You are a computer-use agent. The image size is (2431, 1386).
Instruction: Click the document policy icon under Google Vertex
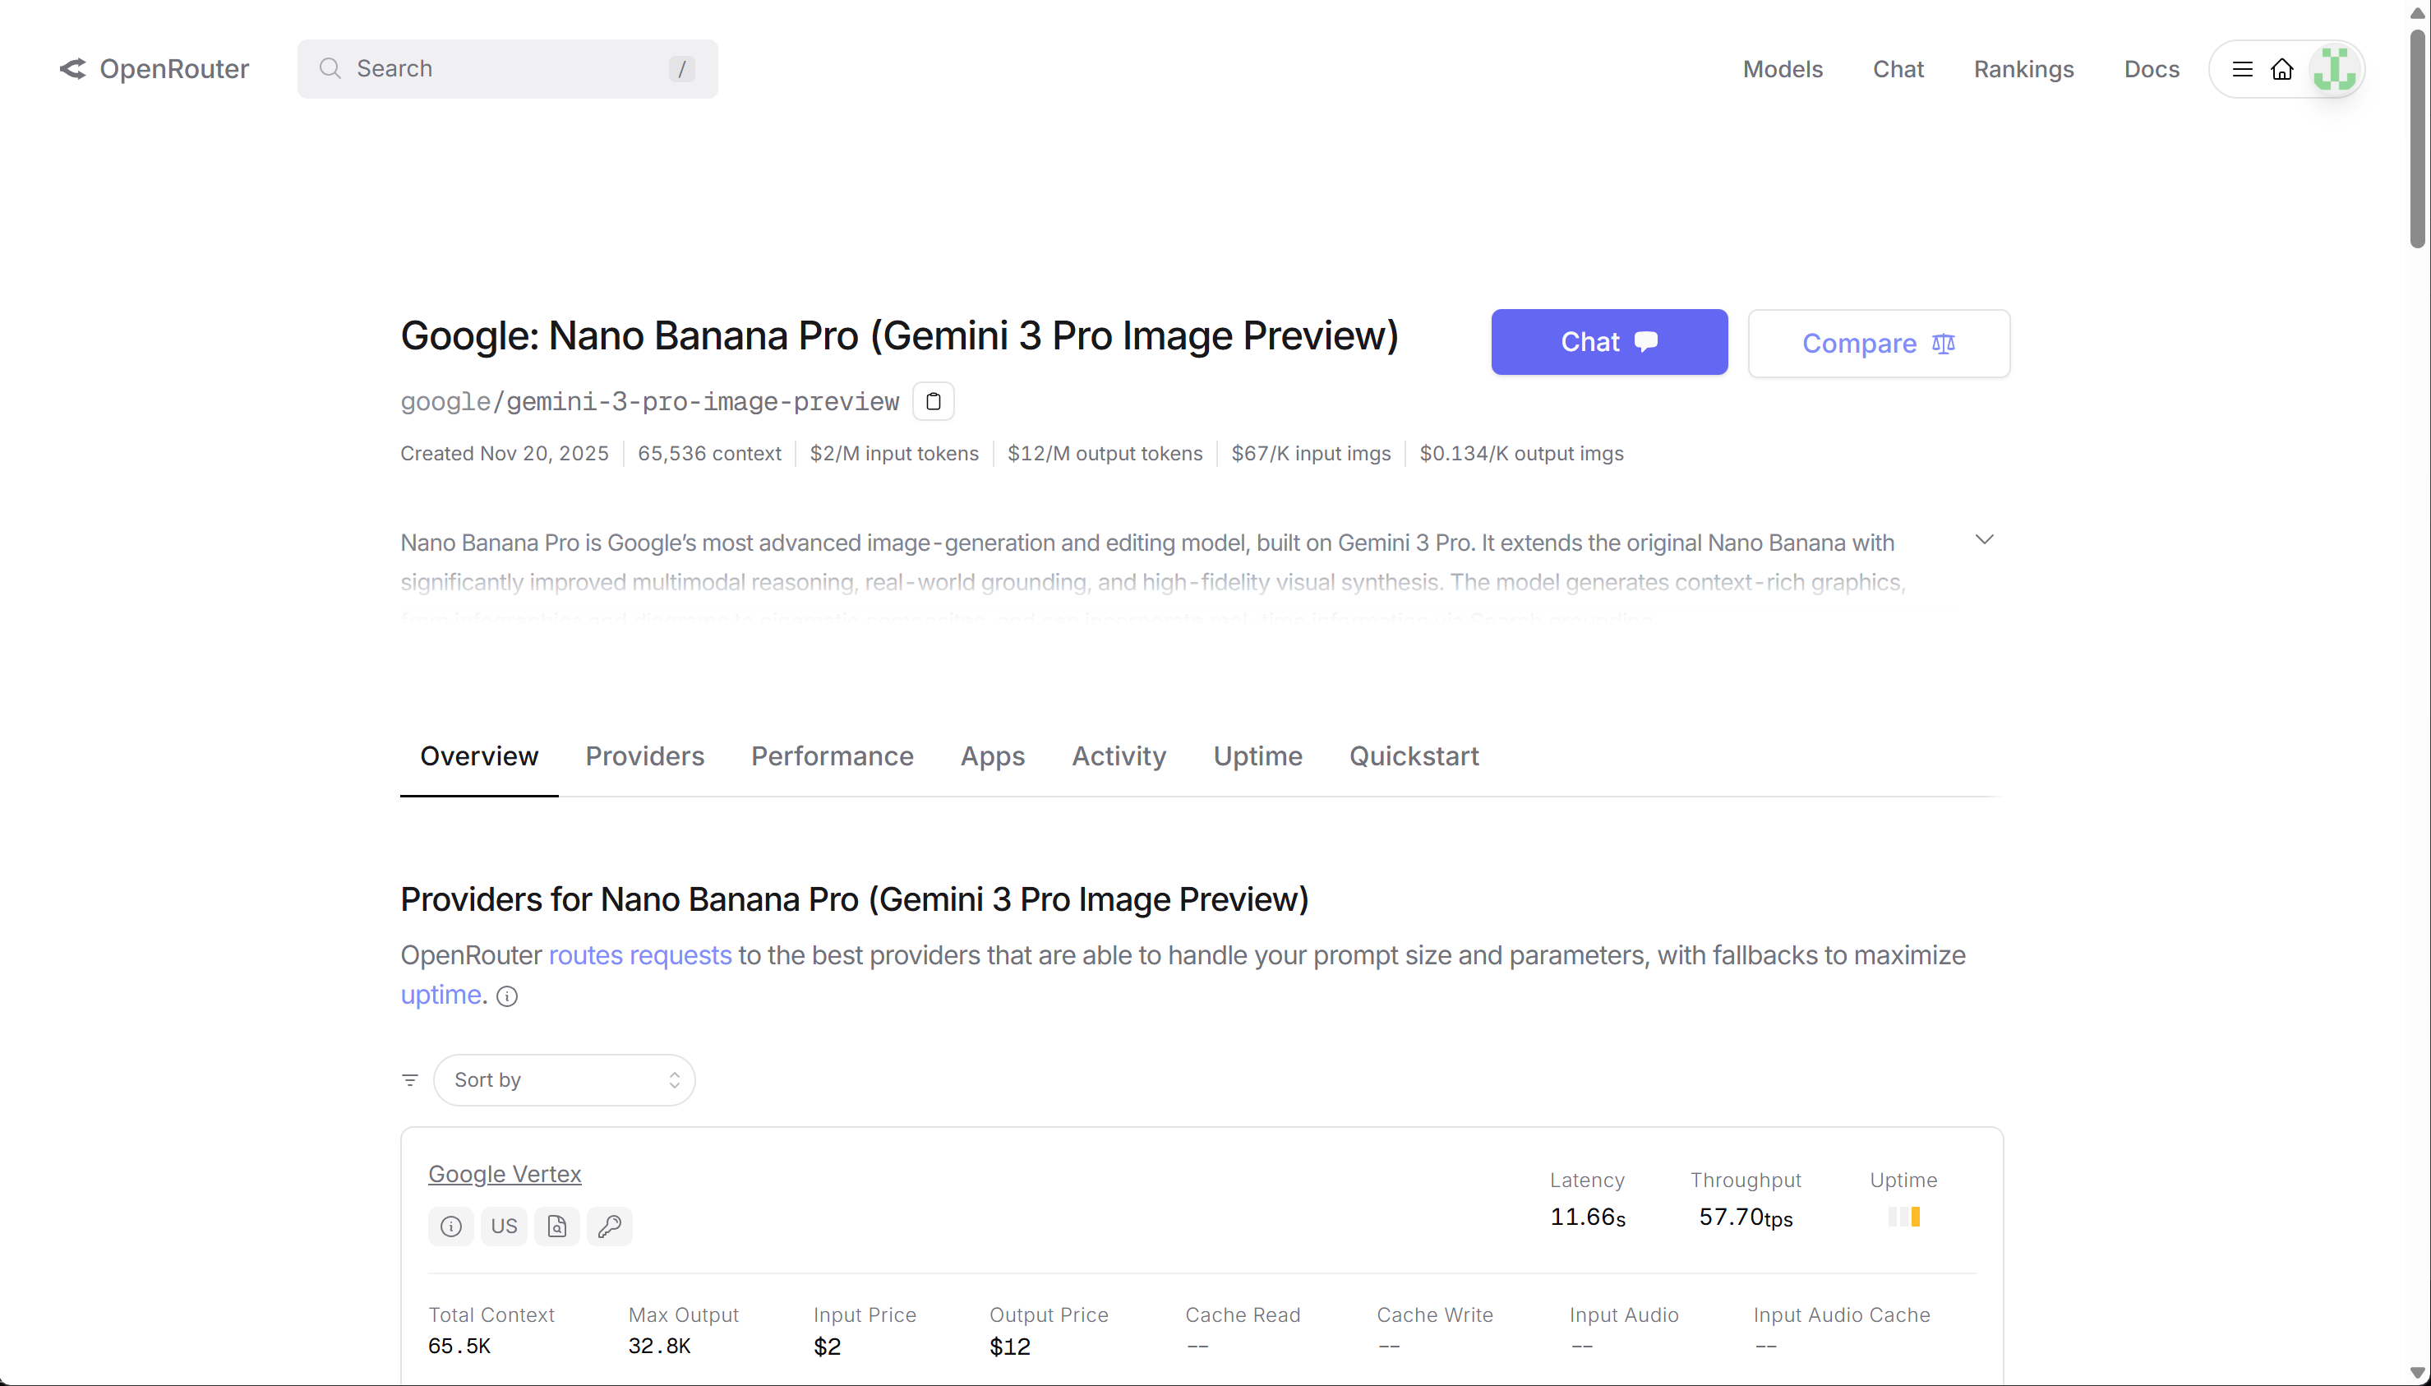[556, 1226]
